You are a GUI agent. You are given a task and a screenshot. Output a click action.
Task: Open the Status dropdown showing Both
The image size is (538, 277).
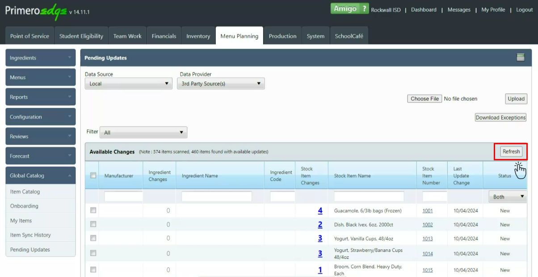(x=507, y=196)
